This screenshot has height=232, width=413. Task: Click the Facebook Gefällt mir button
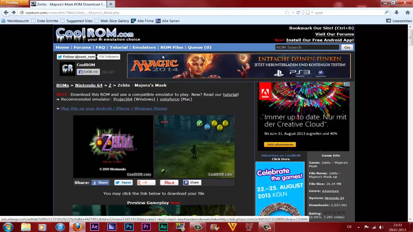[88, 72]
